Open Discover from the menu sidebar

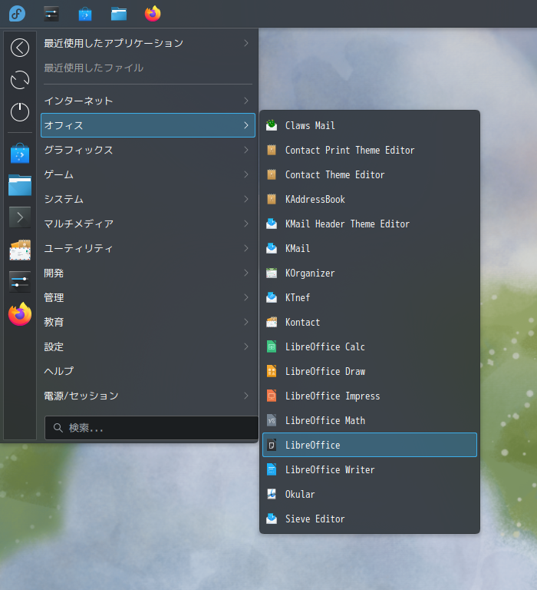[20, 153]
